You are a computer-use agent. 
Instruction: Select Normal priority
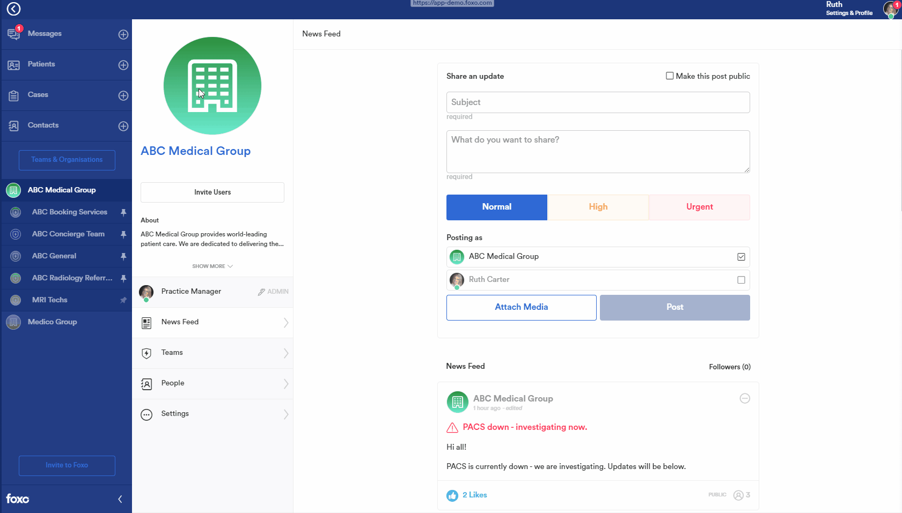[x=497, y=207]
